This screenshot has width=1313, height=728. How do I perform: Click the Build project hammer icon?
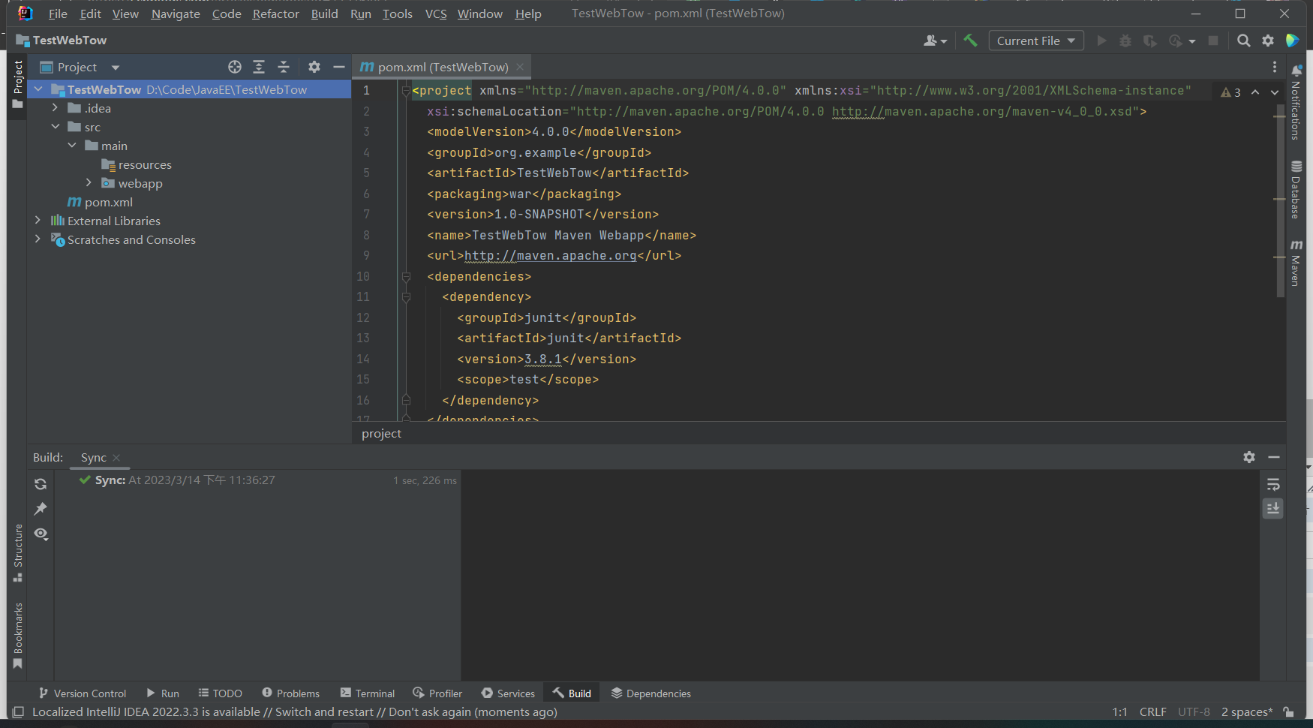click(x=970, y=41)
